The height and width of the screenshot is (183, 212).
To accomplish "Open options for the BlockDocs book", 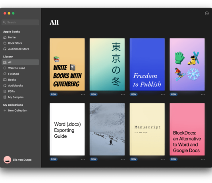I will click(x=203, y=159).
